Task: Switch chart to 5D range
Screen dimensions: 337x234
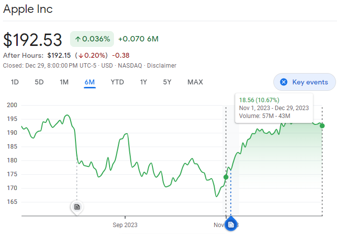Action: [39, 82]
